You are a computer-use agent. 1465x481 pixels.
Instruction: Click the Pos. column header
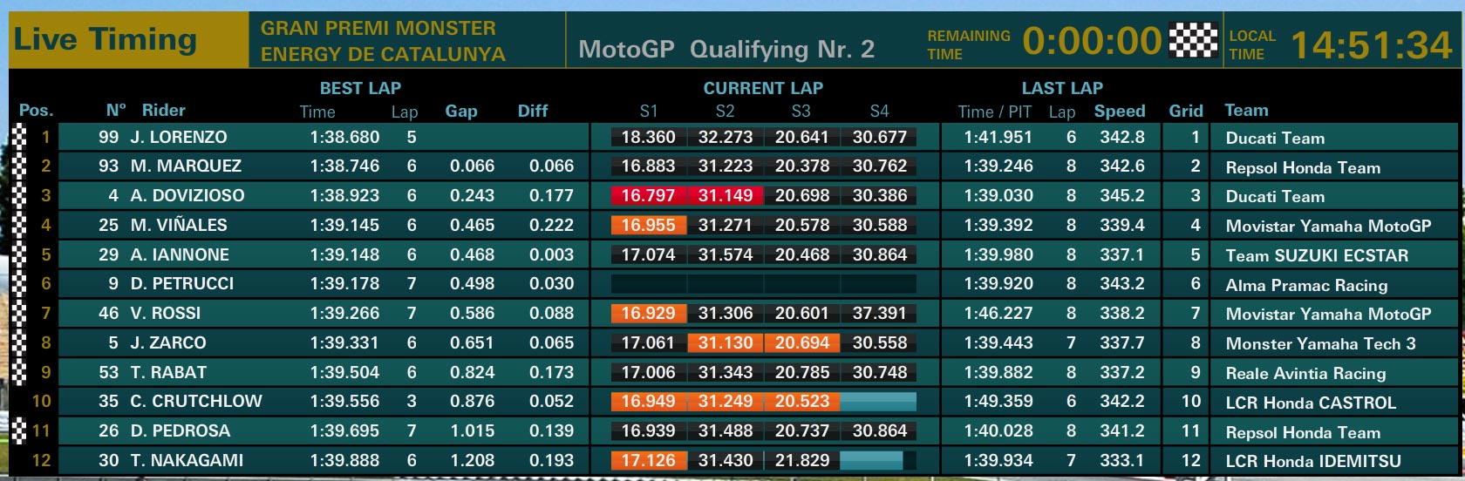tap(36, 110)
